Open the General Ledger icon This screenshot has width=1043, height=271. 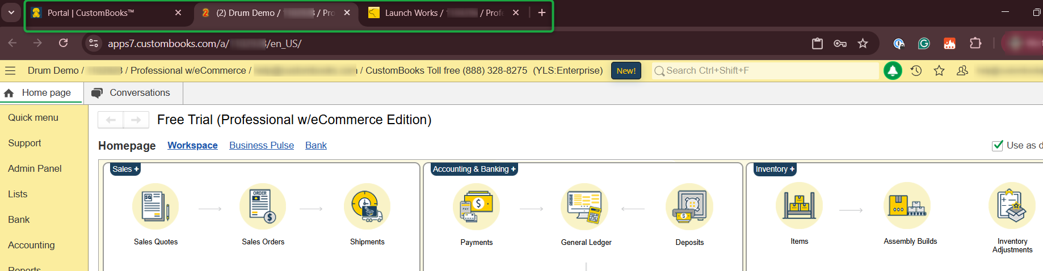coord(586,207)
